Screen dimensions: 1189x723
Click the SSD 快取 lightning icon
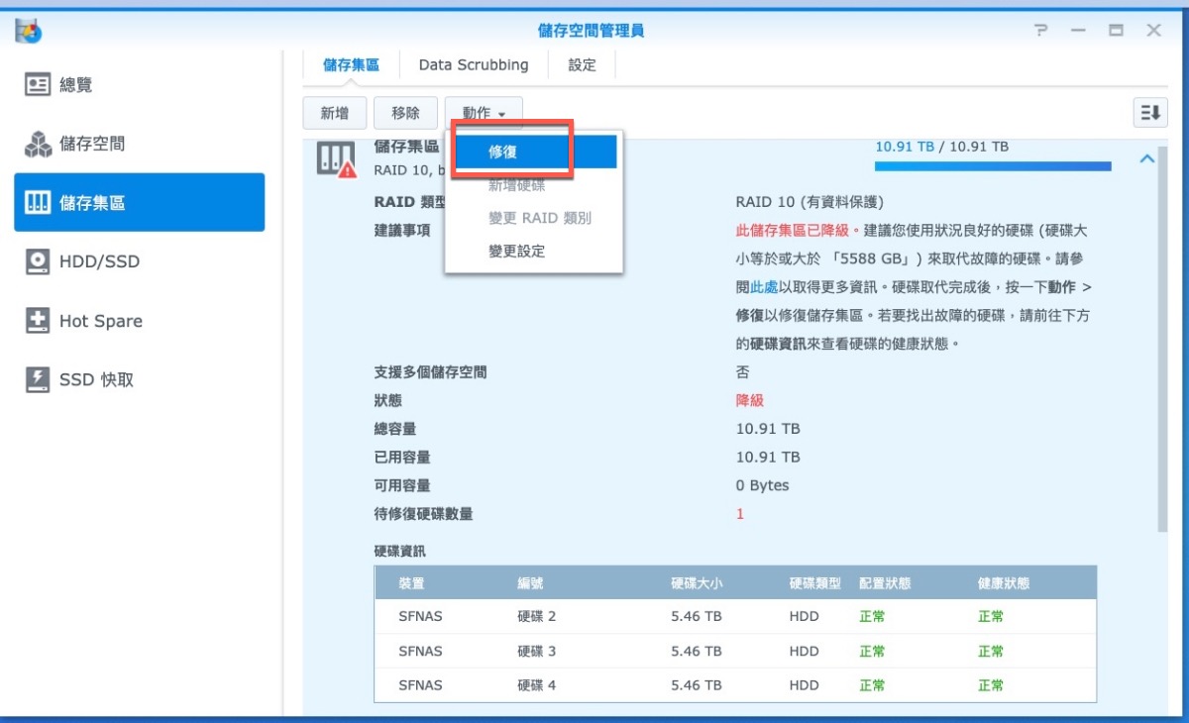(x=38, y=379)
